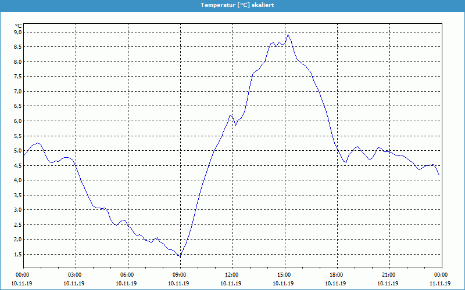Image resolution: width=465 pixels, height=290 pixels.
Task: Pick the "15:00" time axis label
Action: click(285, 275)
